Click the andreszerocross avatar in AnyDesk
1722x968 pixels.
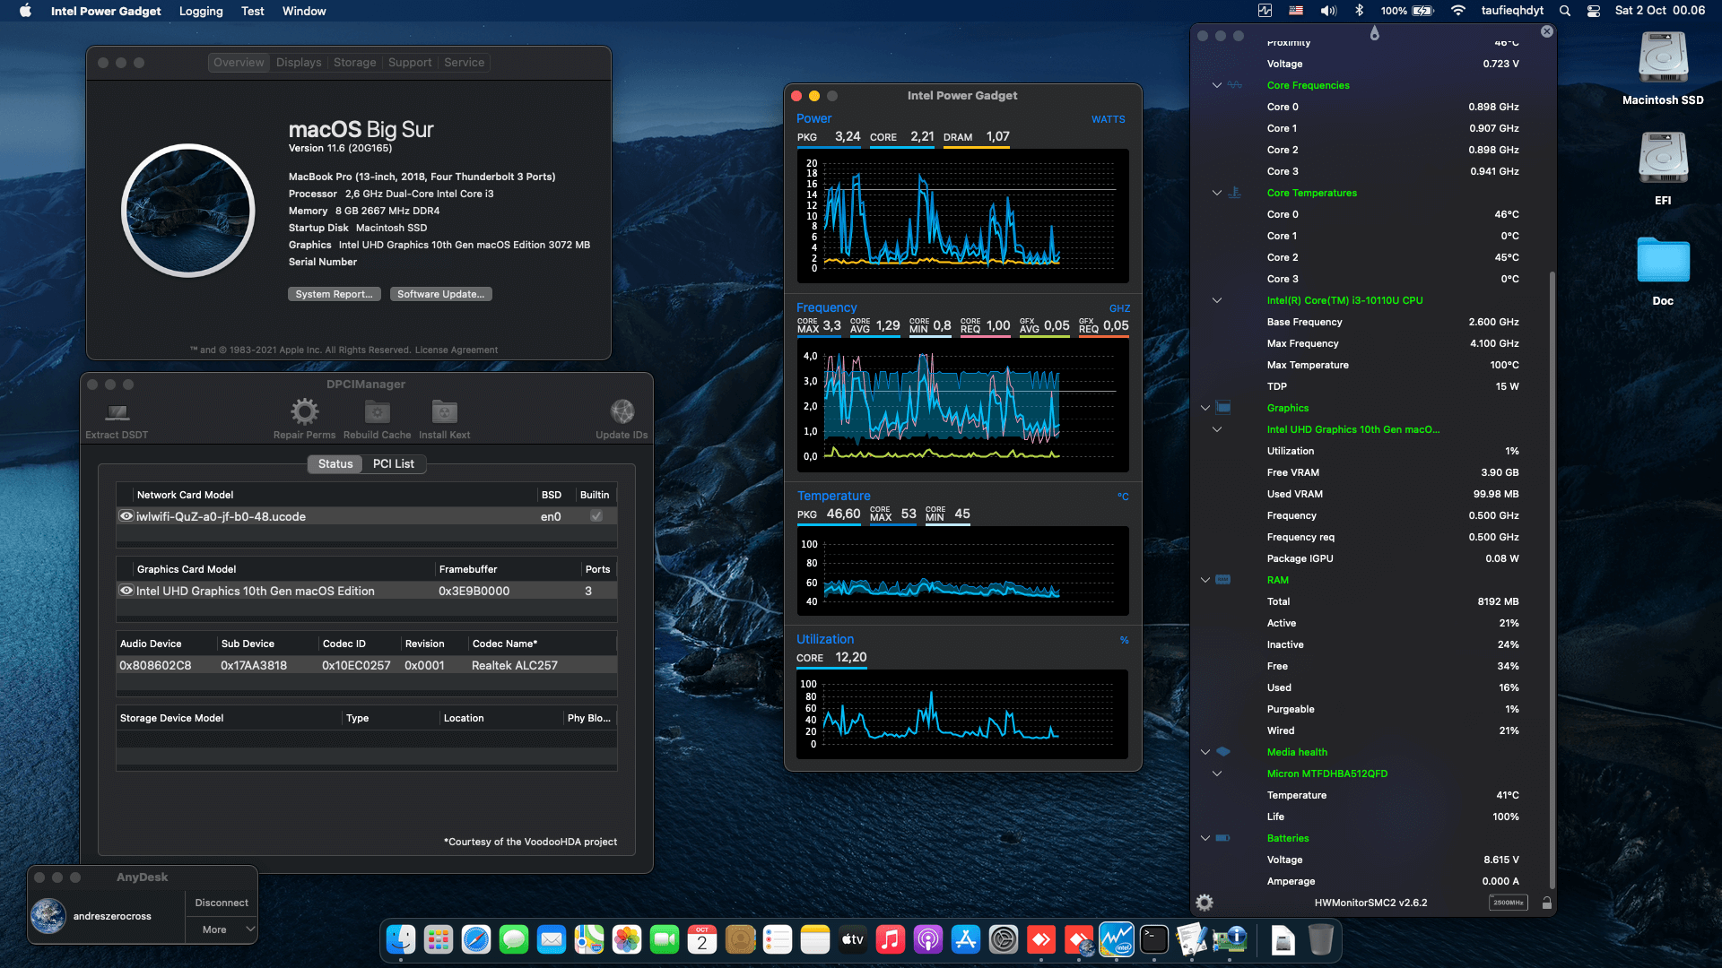pos(48,916)
